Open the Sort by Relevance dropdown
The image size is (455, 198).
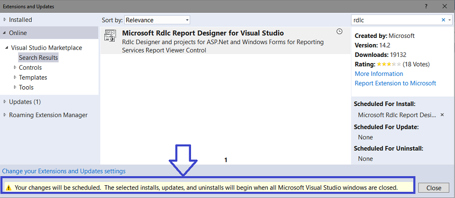pos(157,20)
